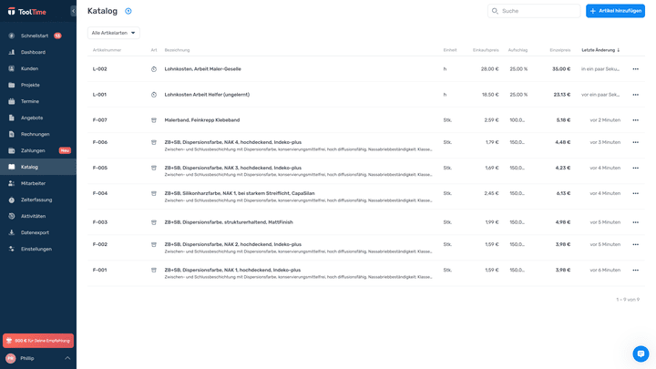
Task: Click the plus icon next to Katalog title
Action: click(128, 11)
